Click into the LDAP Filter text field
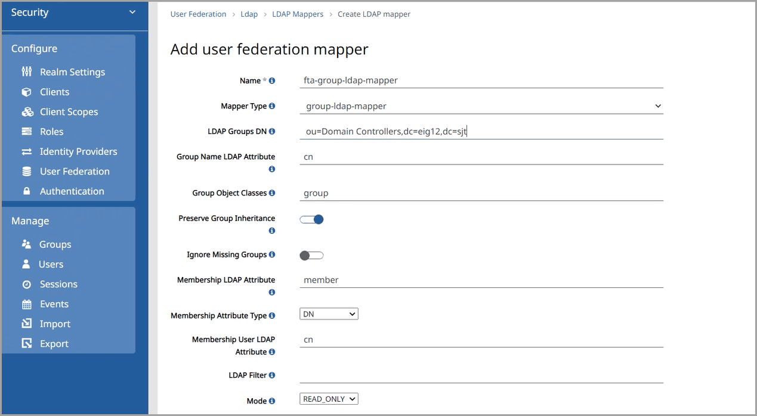The width and height of the screenshot is (757, 416). click(481, 375)
